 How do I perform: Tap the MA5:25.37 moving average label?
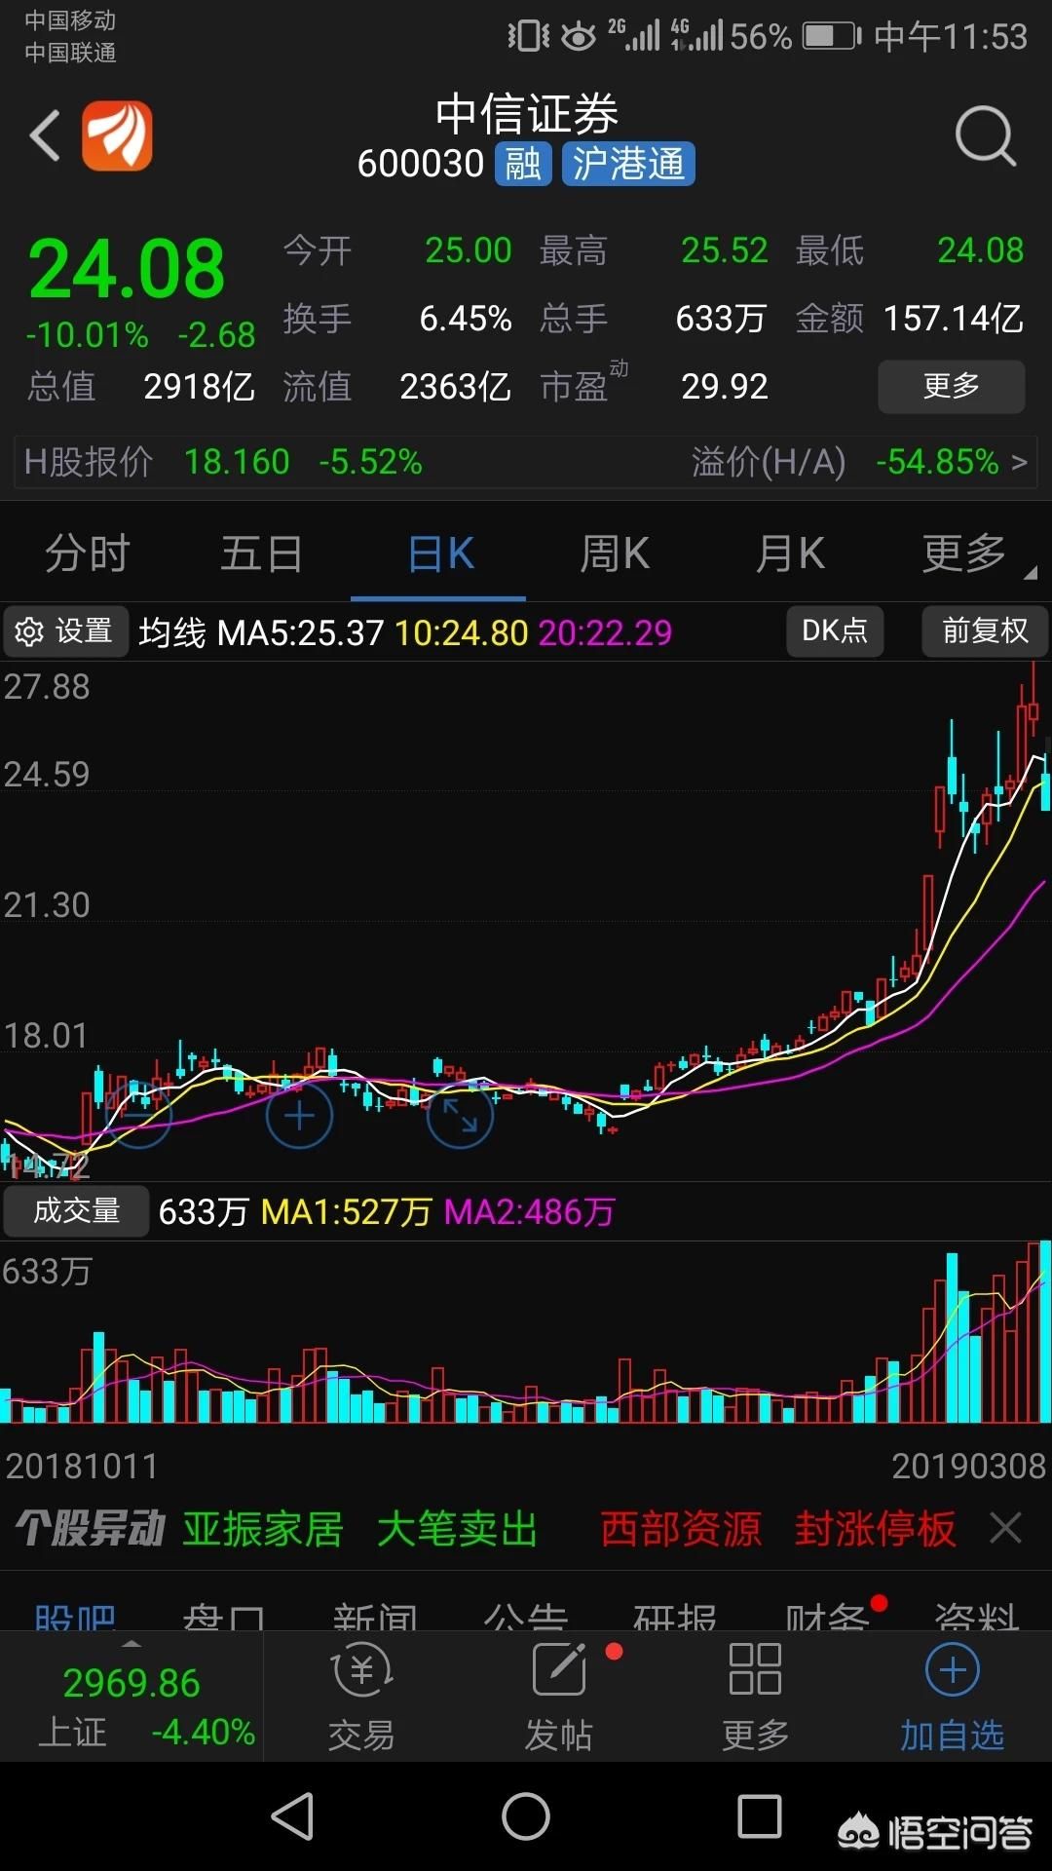point(300,633)
